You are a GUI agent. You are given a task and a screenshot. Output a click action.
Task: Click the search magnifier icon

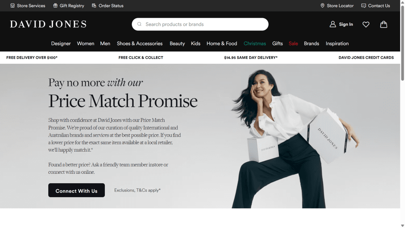coord(139,24)
